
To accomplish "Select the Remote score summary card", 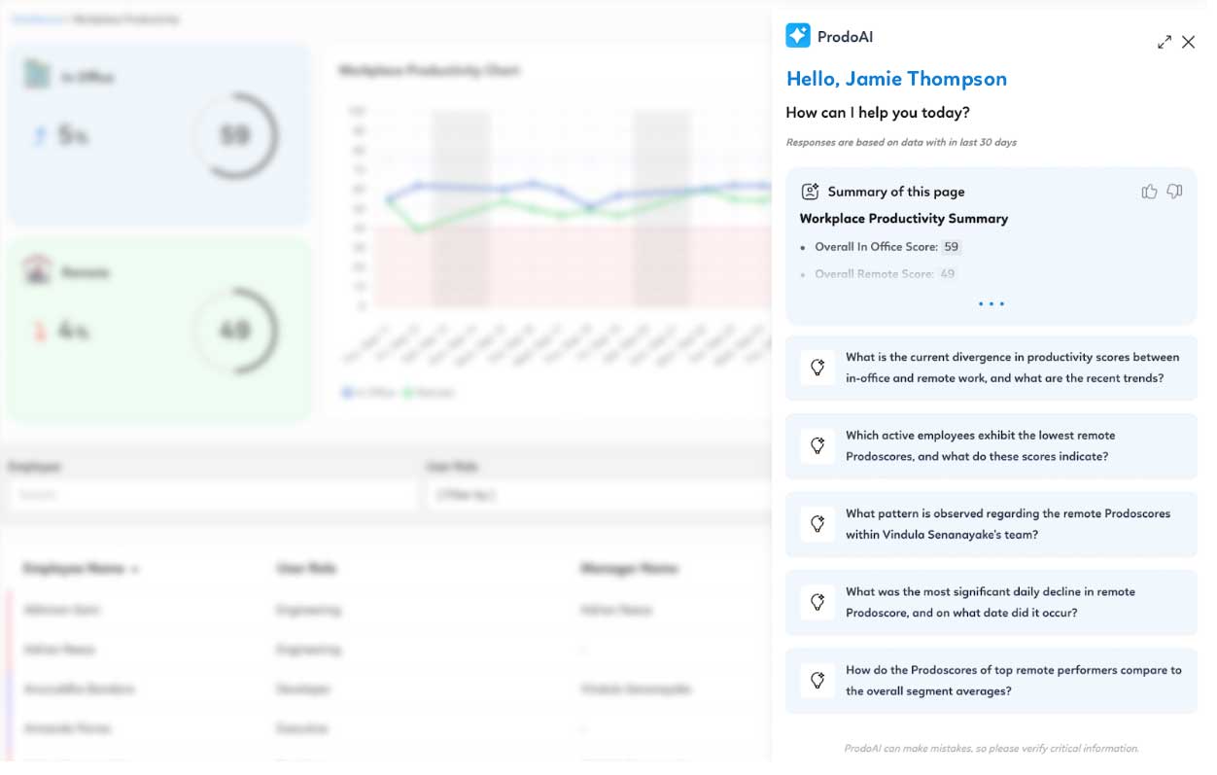I will (x=158, y=331).
